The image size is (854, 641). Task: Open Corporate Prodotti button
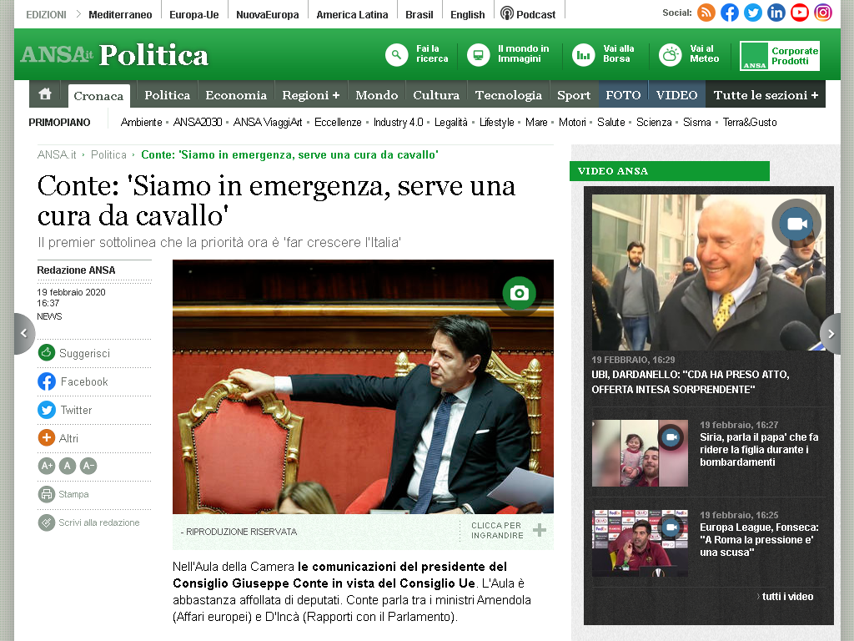click(780, 56)
